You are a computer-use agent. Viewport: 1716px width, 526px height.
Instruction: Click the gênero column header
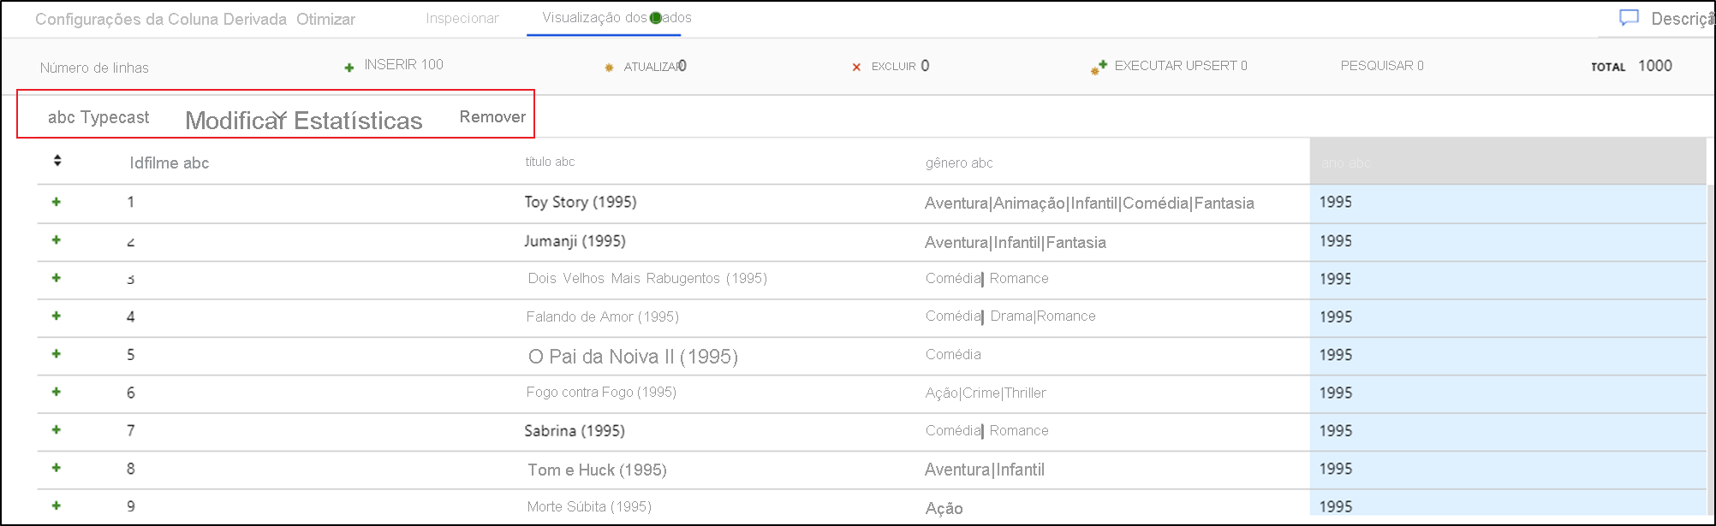958,163
